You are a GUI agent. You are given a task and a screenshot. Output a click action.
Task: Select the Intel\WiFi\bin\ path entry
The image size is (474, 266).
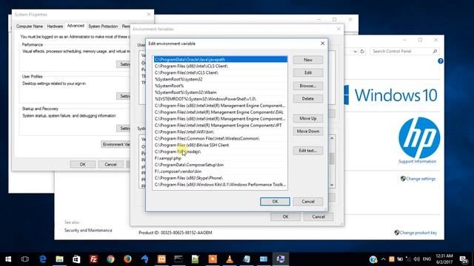[x=221, y=132]
